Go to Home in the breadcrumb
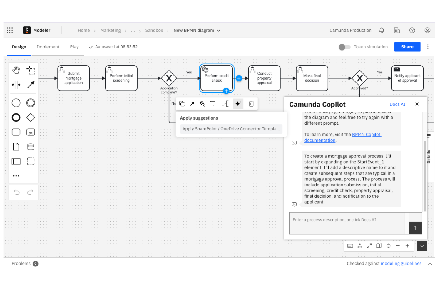Screen dimensions: 435x290 click(x=84, y=30)
